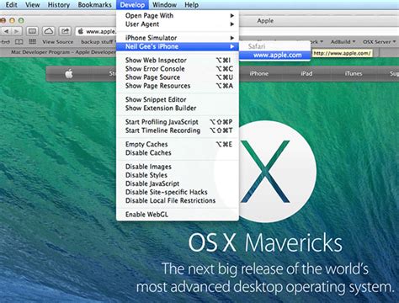
Task: Toggle Disable Site-specific Hacks
Action: [x=178, y=192]
